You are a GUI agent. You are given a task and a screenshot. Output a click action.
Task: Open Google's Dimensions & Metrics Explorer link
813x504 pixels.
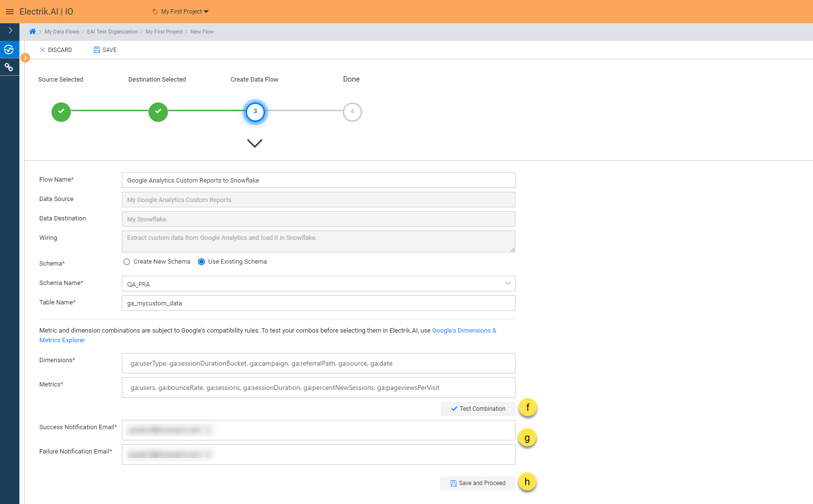464,331
